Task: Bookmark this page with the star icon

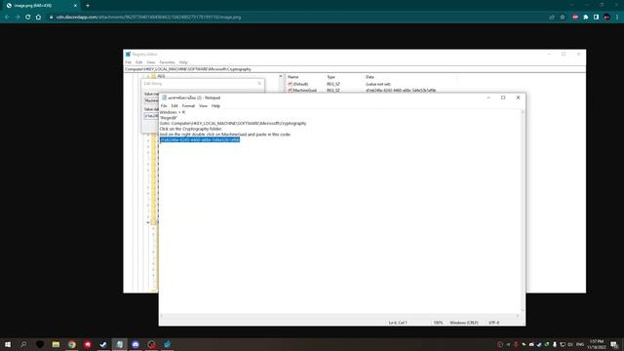Action: [563, 18]
